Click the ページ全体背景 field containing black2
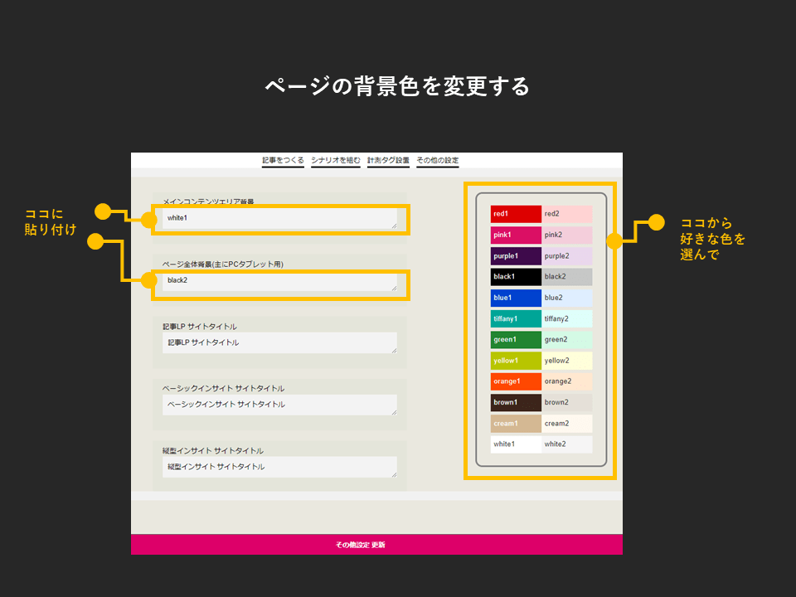The height and width of the screenshot is (597, 796). point(279,281)
